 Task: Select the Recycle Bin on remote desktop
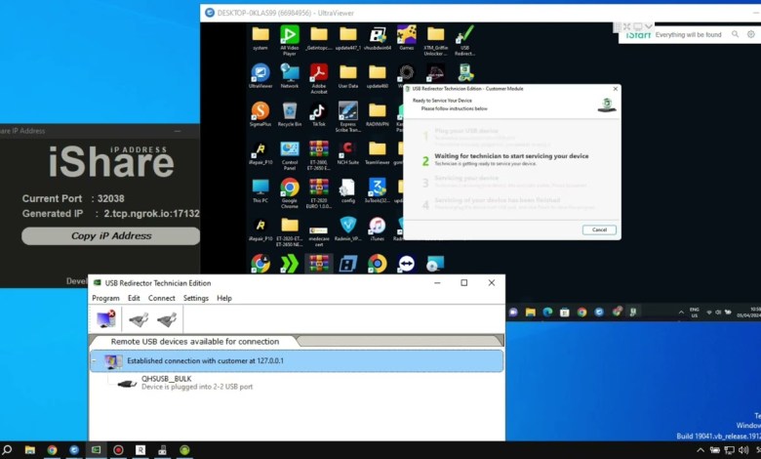click(290, 114)
